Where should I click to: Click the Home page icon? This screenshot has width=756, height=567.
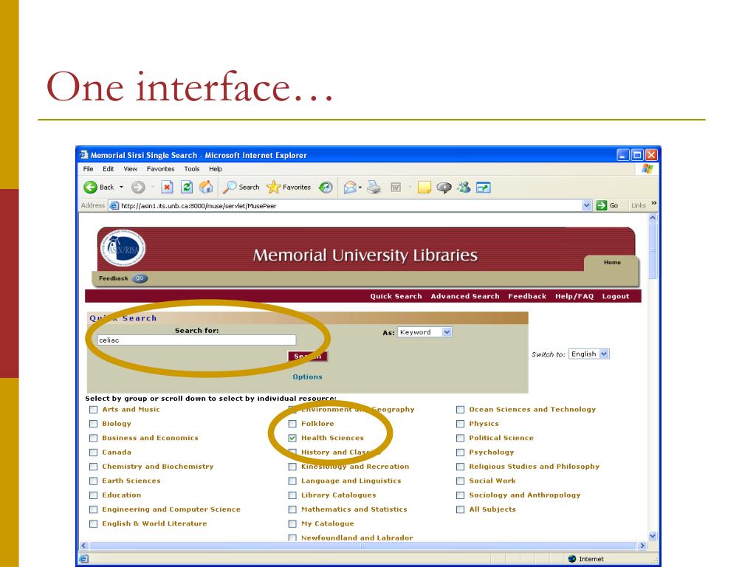(x=207, y=187)
